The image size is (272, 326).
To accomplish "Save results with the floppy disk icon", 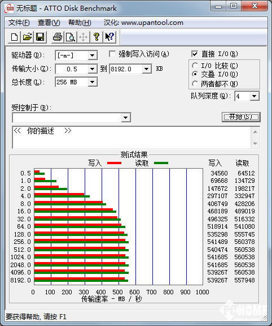I will pyautogui.click(x=40, y=37).
